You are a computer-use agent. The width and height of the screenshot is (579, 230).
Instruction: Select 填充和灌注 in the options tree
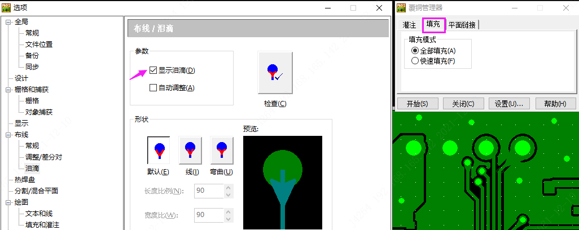[x=42, y=225]
